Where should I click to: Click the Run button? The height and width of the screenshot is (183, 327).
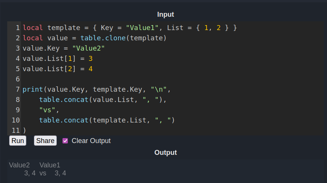click(x=18, y=141)
